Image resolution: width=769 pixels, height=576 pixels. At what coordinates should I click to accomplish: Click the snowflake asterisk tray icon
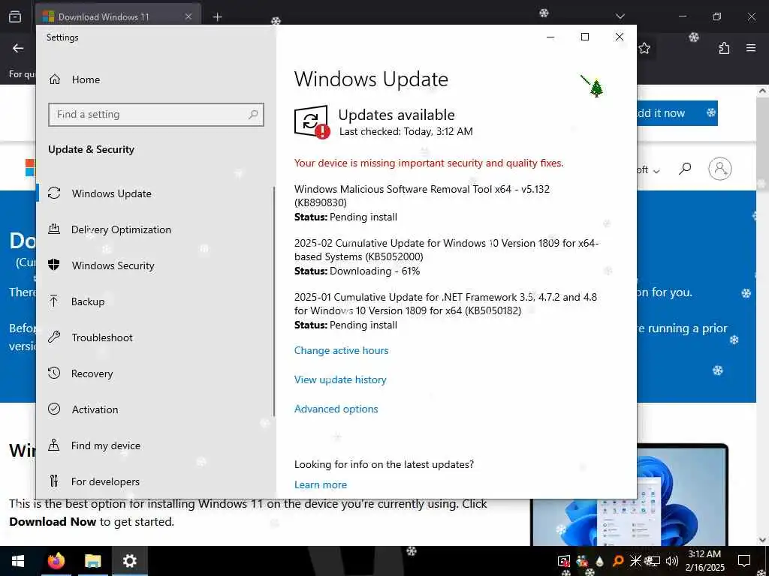[635, 561]
